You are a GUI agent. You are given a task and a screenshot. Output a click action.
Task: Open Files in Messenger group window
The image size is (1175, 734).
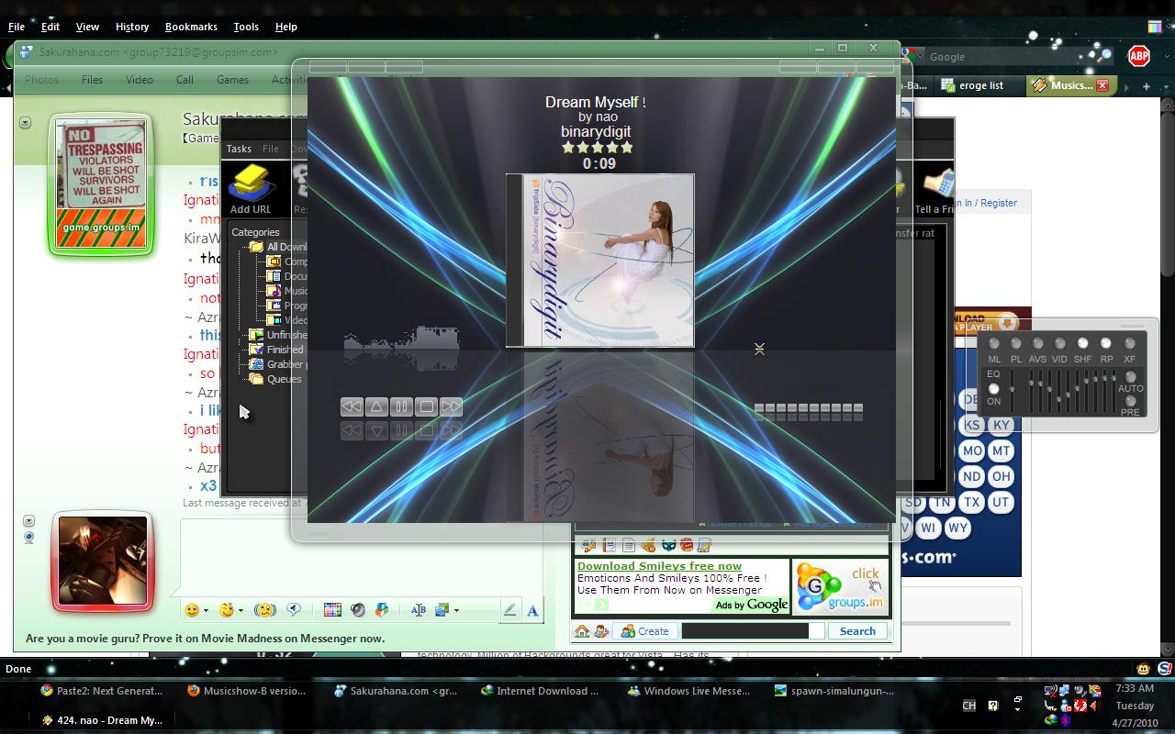(x=92, y=80)
